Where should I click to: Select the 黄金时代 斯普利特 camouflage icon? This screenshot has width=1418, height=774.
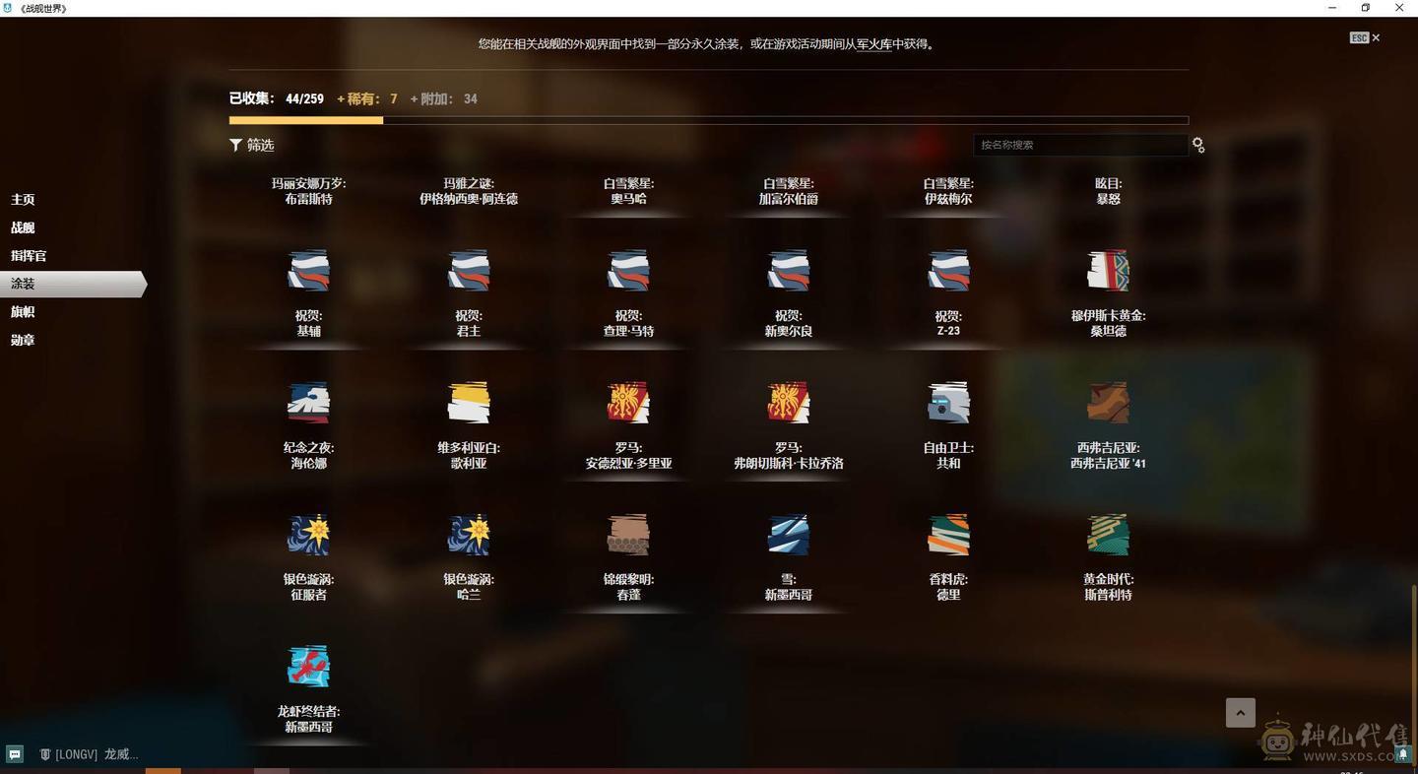1108,535
